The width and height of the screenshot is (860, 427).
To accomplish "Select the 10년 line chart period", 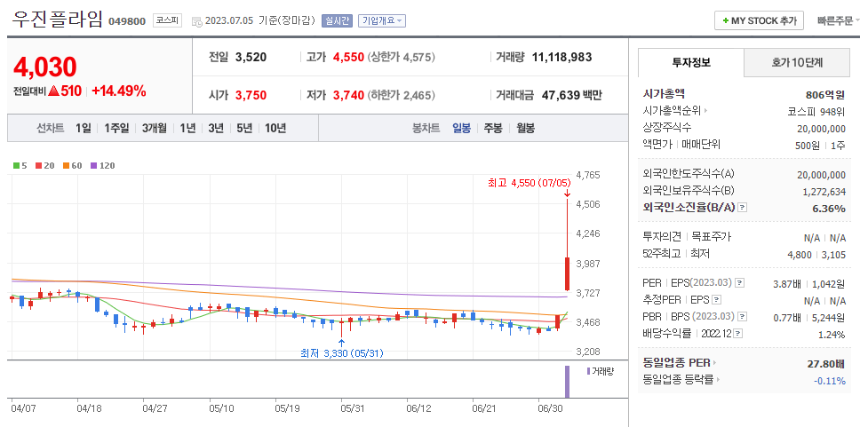I will pos(275,128).
